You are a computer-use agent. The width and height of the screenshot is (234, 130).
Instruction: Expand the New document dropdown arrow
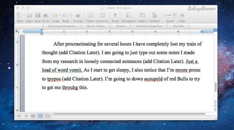(24, 15)
